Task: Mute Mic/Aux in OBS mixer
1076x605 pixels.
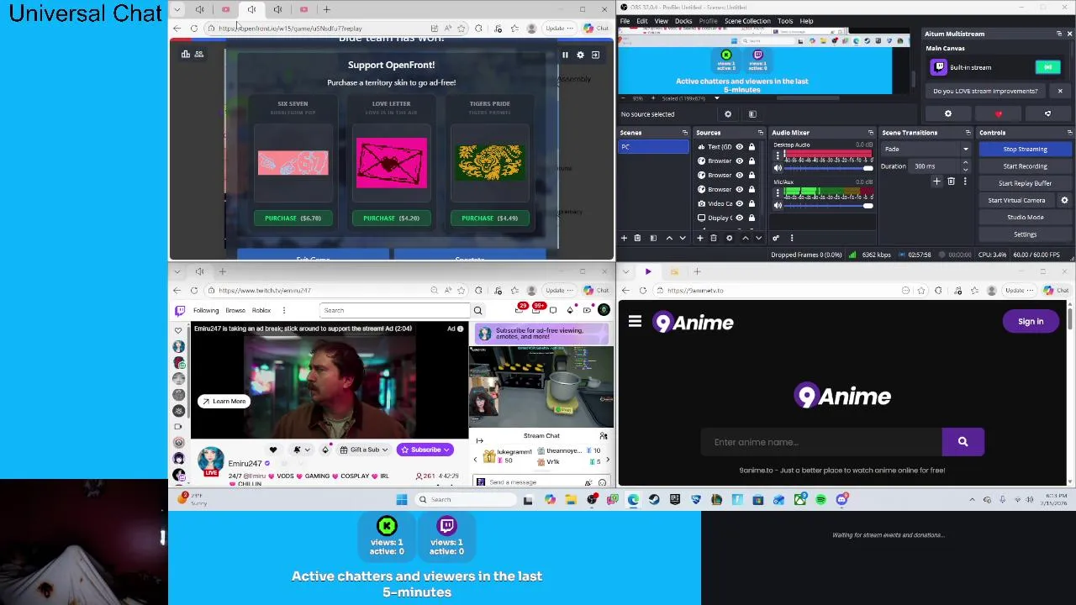Action: 778,205
